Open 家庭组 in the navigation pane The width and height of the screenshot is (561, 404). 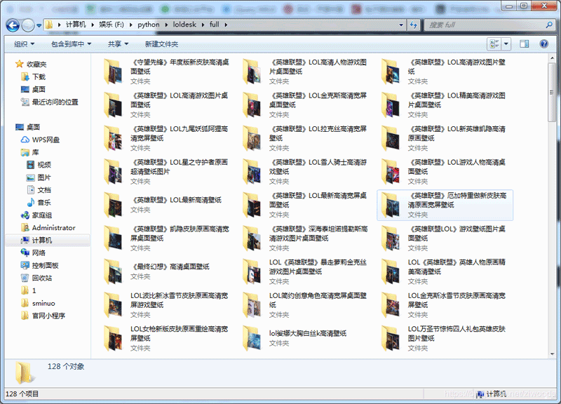41,215
